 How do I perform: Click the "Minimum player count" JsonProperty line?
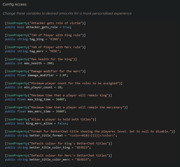click(64, 83)
